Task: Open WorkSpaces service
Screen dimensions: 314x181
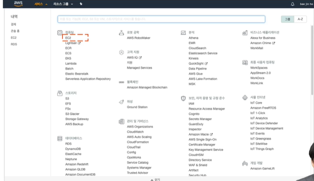Action: click(x=259, y=68)
